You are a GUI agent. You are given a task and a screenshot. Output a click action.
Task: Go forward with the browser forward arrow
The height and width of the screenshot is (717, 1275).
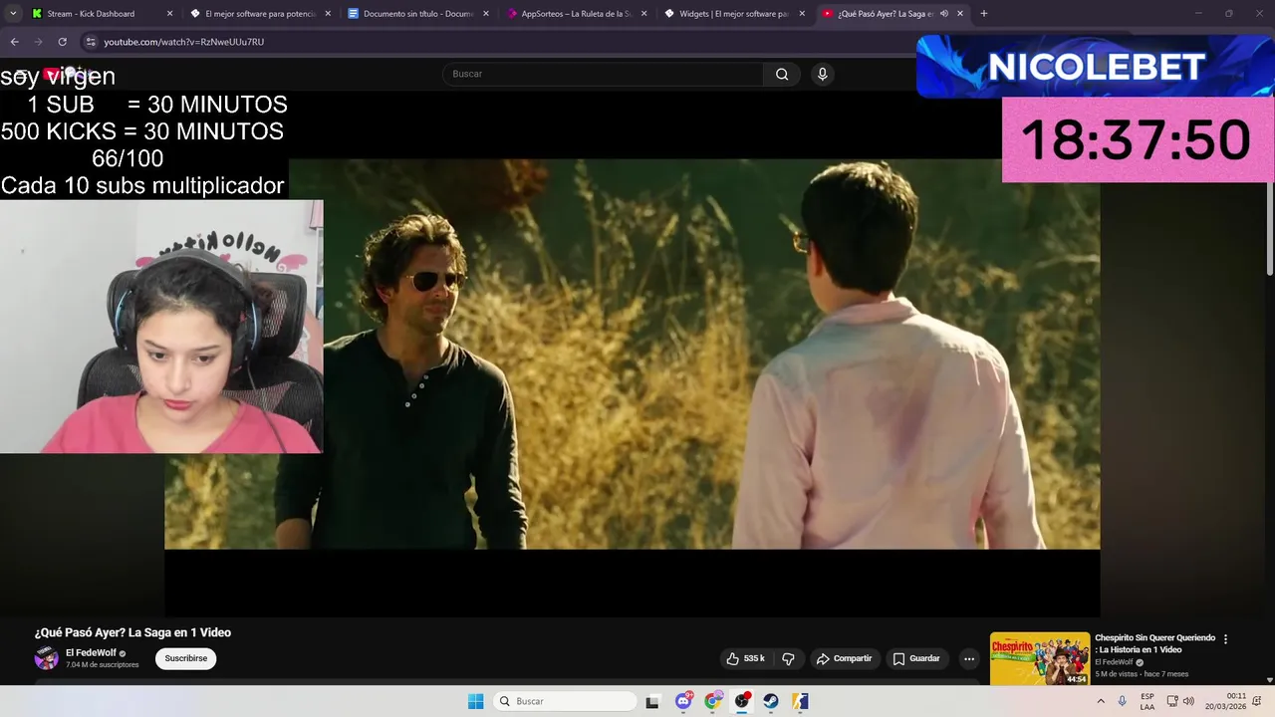(x=38, y=42)
